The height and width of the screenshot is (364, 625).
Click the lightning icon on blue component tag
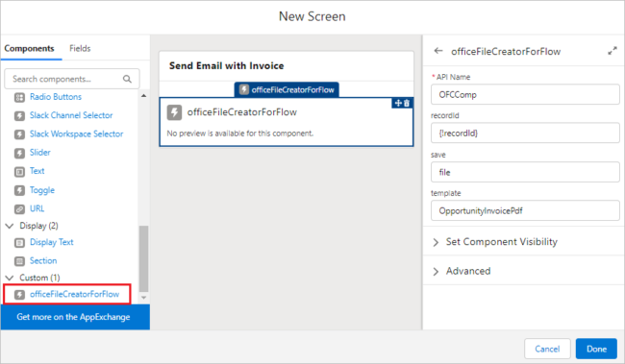pos(244,89)
